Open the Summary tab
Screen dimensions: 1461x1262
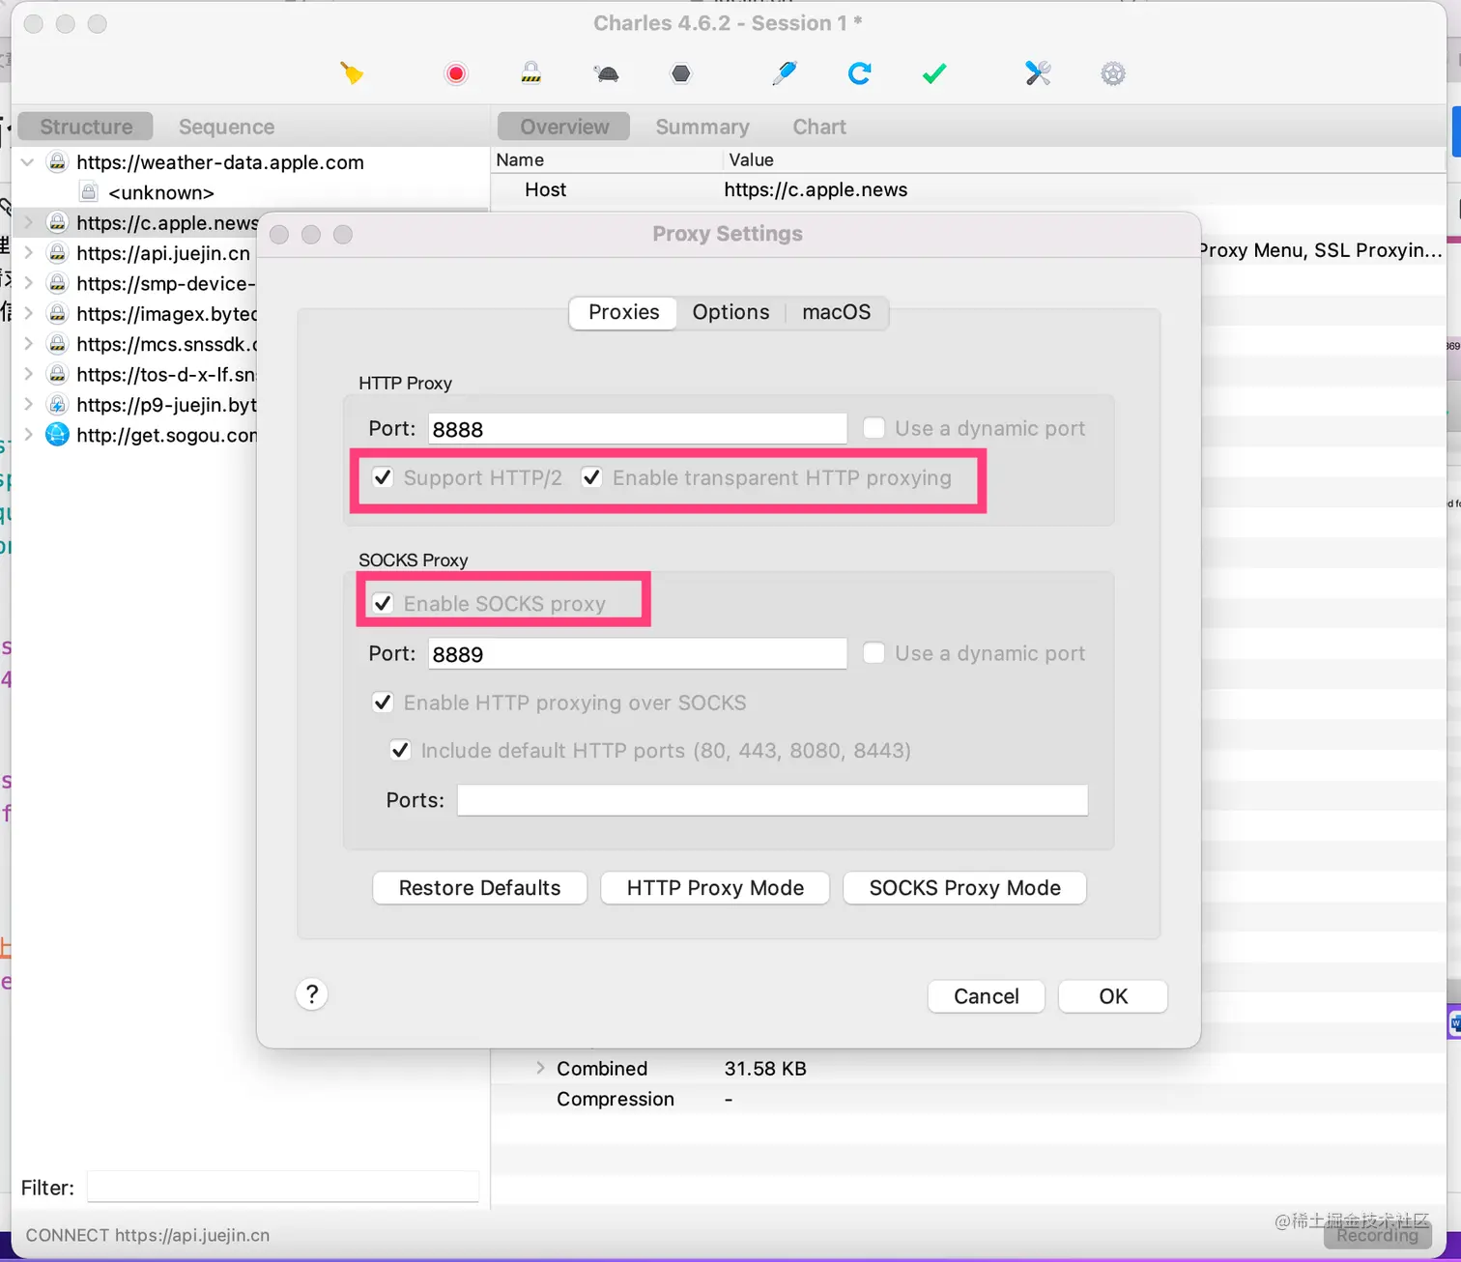(702, 127)
